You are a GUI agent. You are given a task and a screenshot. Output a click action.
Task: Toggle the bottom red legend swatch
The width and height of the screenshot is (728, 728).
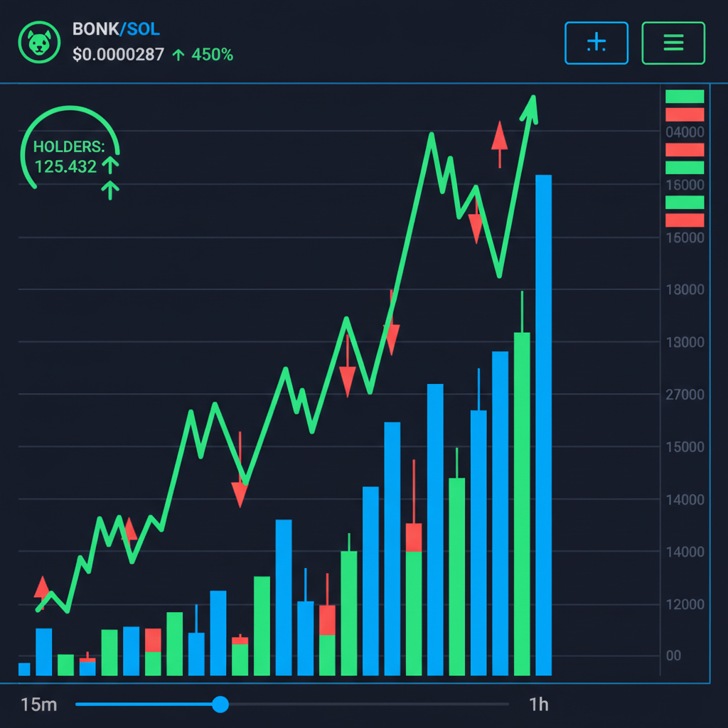685,220
